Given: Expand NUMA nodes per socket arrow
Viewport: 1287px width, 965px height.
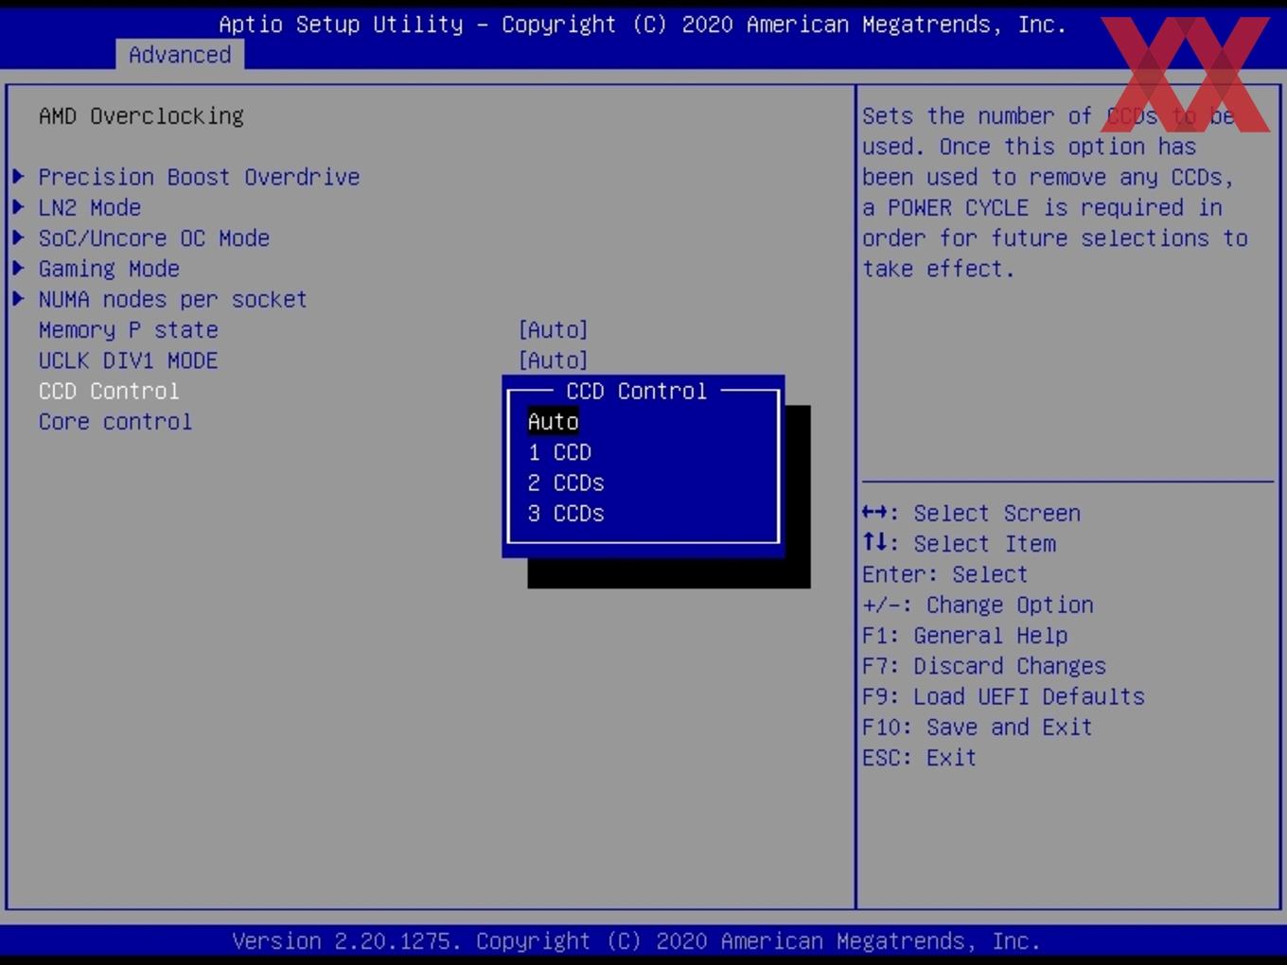Looking at the screenshot, I should point(18,298).
